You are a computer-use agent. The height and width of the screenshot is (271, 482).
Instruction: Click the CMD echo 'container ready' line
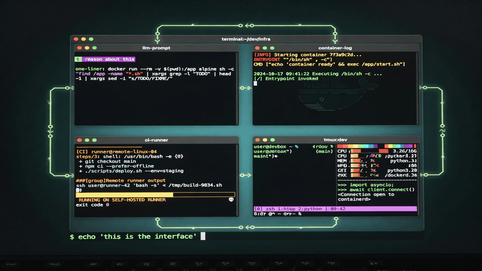329,64
